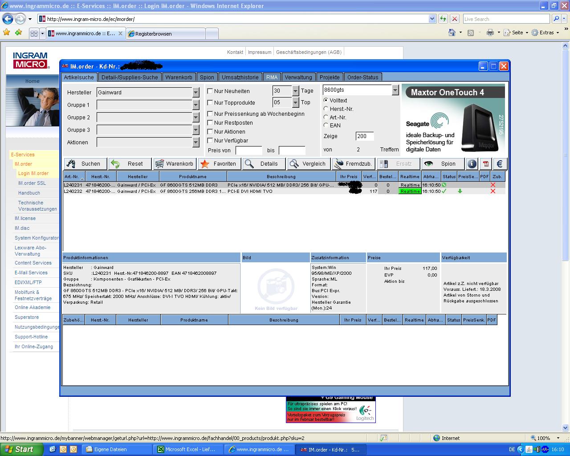
Task: Click the IE Print icon
Action: click(490, 33)
